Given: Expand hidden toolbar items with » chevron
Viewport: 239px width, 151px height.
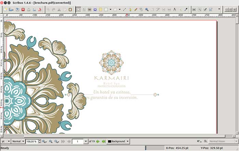Looking at the screenshot, I should point(219,9).
